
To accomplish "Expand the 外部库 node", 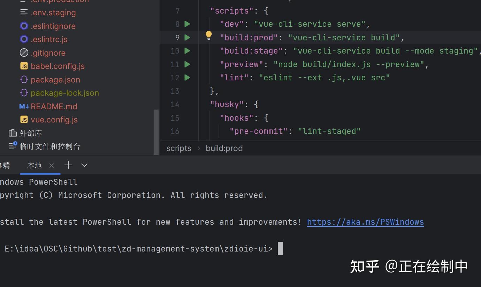I will point(31,133).
